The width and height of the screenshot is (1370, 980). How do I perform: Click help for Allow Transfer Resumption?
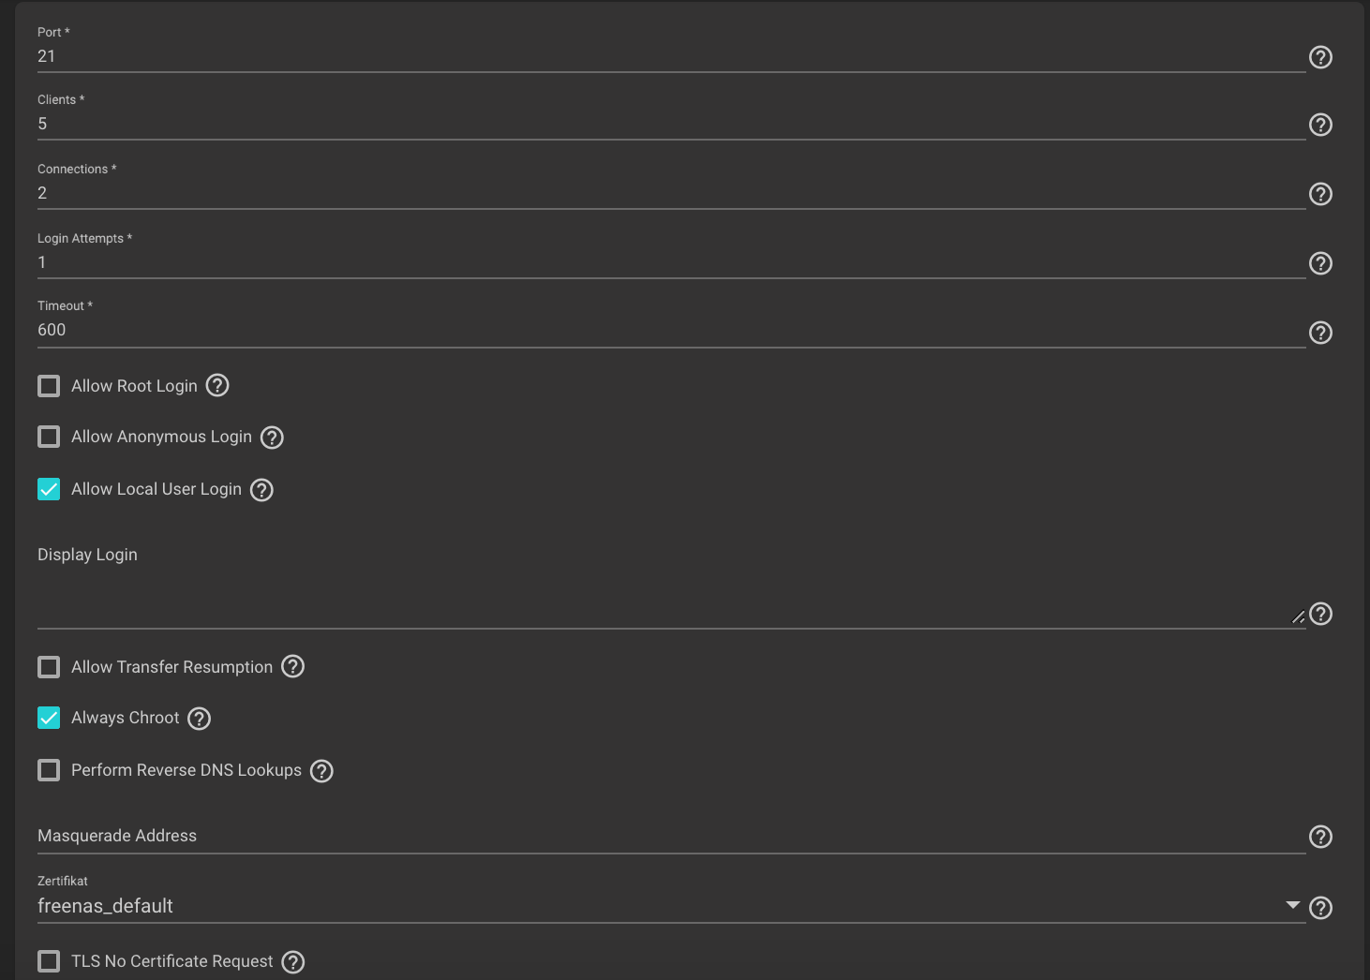[x=293, y=666]
